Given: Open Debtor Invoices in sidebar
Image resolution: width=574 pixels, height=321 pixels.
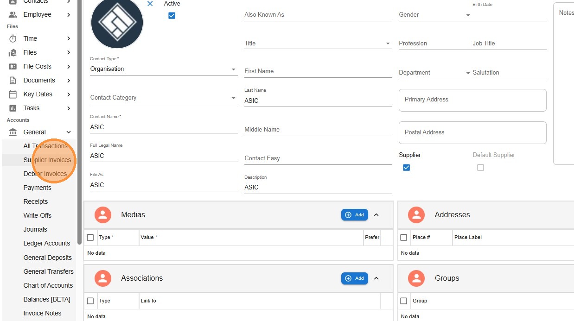Looking at the screenshot, I should point(45,174).
